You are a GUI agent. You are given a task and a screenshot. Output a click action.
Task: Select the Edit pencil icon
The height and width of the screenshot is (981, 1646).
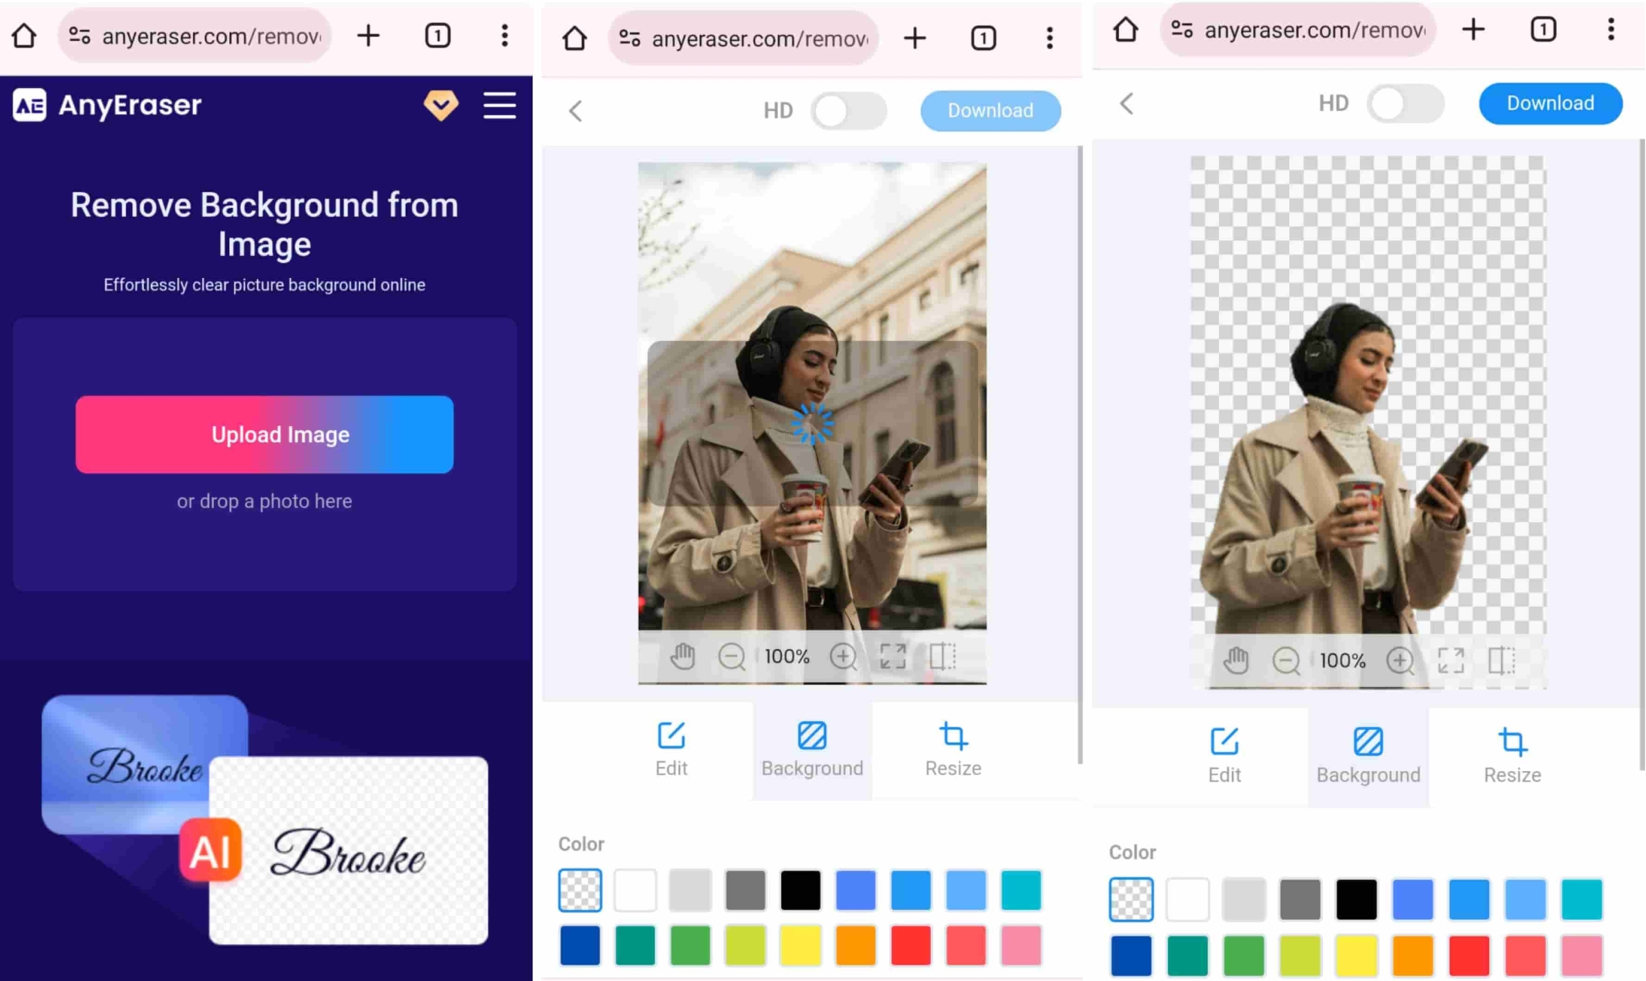pos(670,734)
